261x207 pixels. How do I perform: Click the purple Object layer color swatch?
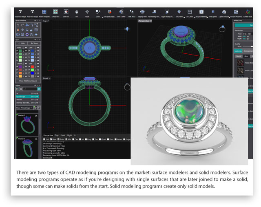(x=20, y=67)
